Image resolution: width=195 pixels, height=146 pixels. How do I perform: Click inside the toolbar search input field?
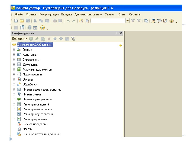pyautogui.click(x=108, y=21)
